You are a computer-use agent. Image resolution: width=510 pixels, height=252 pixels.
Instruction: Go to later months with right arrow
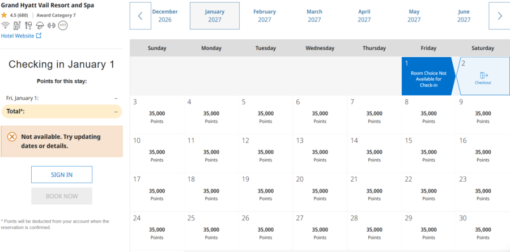tap(500, 16)
